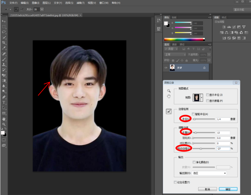The image size is (251, 195).
Task: Open the layer blend mode dropdown showing 正常
Action: pos(174,54)
